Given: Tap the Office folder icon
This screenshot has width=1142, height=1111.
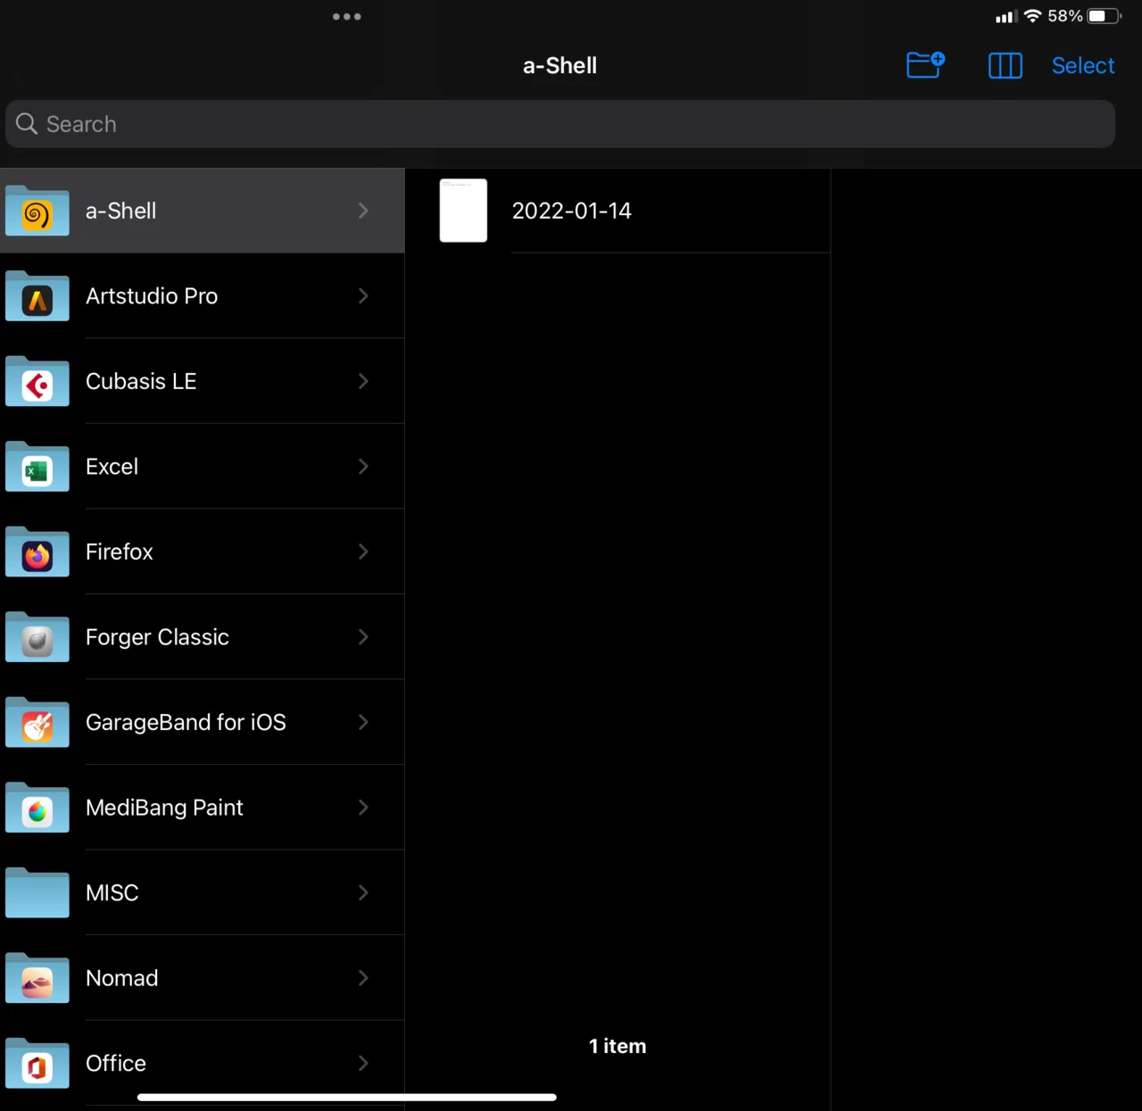Looking at the screenshot, I should click(x=37, y=1063).
